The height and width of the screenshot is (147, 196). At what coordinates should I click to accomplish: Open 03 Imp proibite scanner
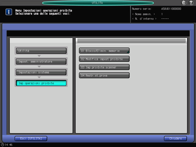[104, 67]
